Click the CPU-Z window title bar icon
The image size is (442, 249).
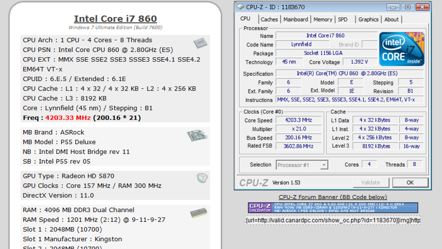[241, 7]
